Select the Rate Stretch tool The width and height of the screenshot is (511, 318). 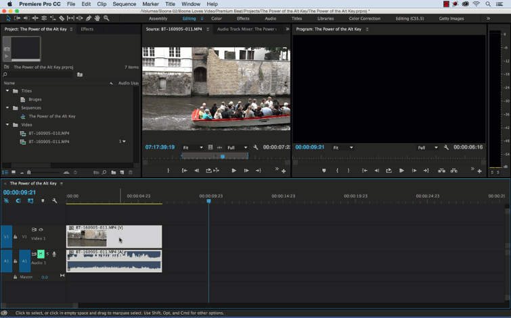[x=53, y=18]
